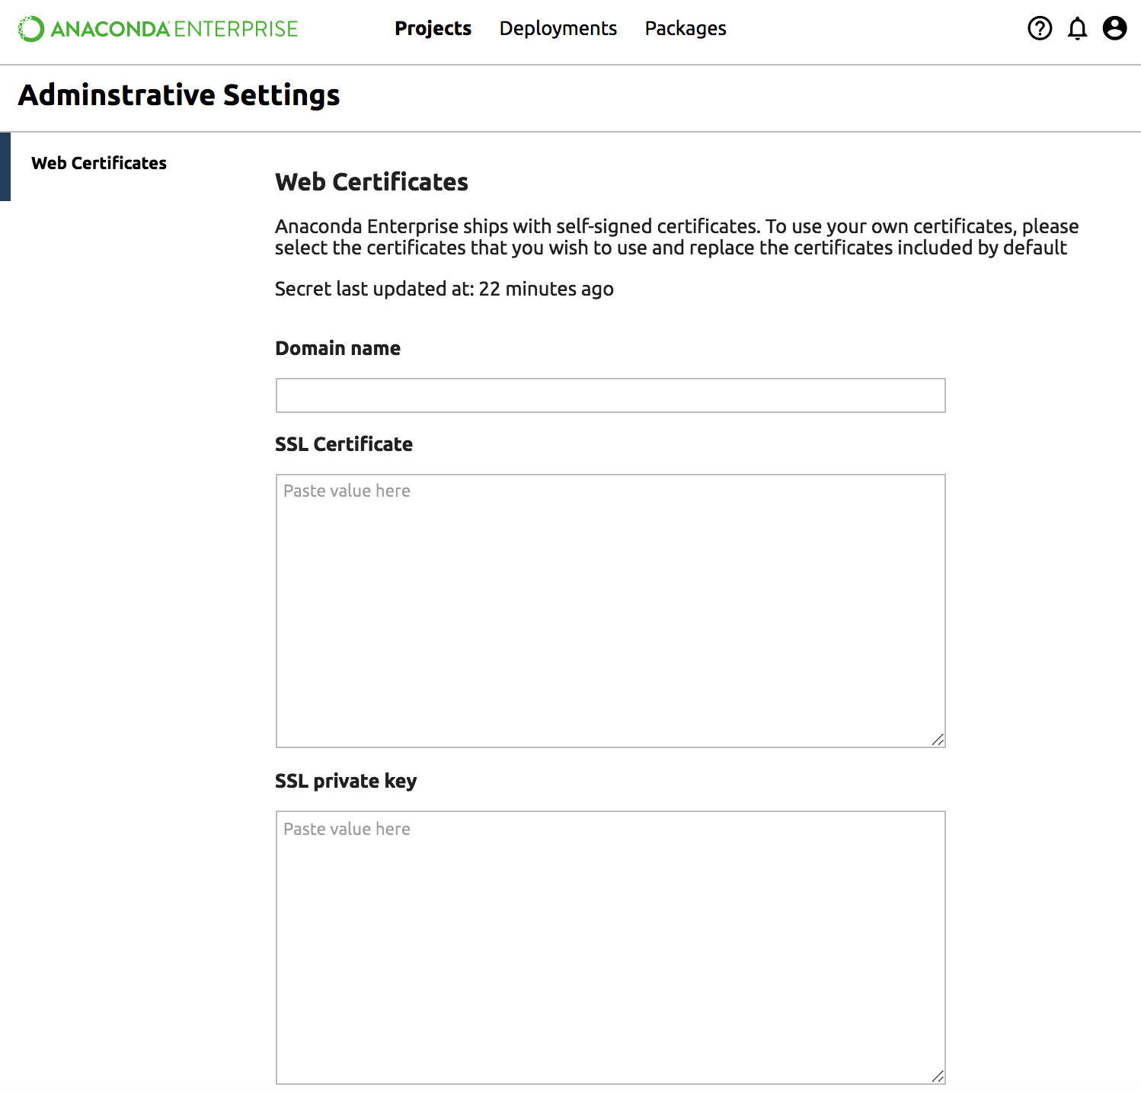Click the 'Secret last updated' status text
Image resolution: width=1141 pixels, height=1094 pixels.
[x=444, y=289]
